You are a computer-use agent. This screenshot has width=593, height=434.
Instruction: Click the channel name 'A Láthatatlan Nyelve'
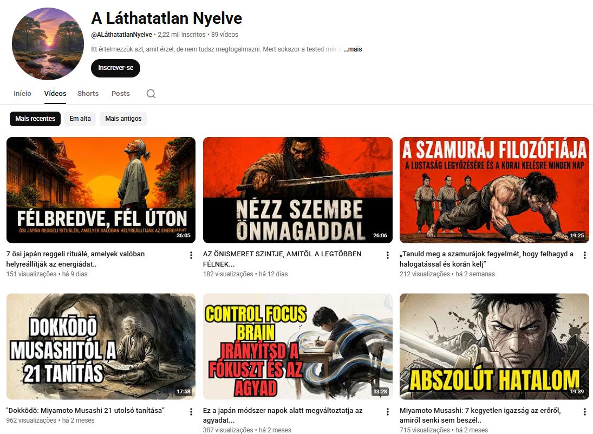pos(166,18)
